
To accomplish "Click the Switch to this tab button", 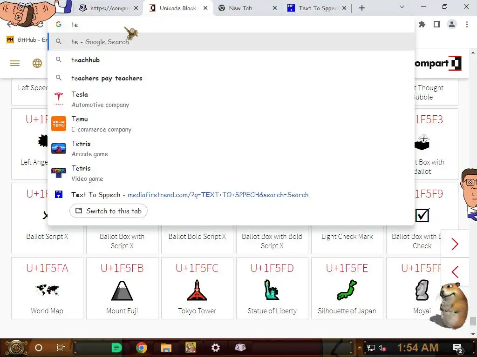I will 108,211.
